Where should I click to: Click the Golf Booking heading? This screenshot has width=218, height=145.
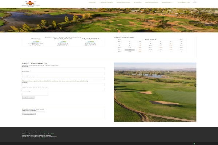(x=35, y=63)
